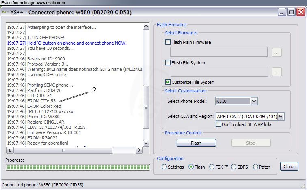Browse for main firmware file

click(x=277, y=52)
